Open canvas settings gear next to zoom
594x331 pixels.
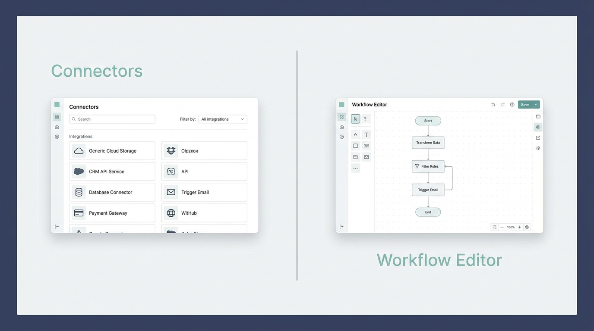pyautogui.click(x=527, y=227)
